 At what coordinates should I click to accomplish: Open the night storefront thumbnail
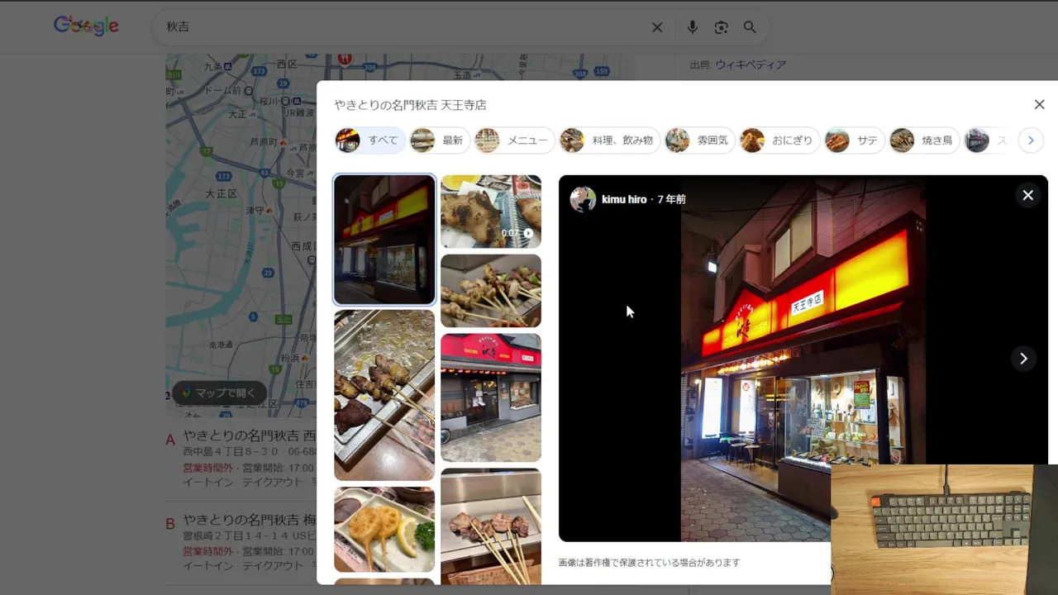(384, 240)
